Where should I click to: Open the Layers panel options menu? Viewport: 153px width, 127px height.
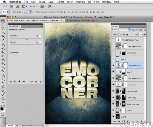coord(144,26)
